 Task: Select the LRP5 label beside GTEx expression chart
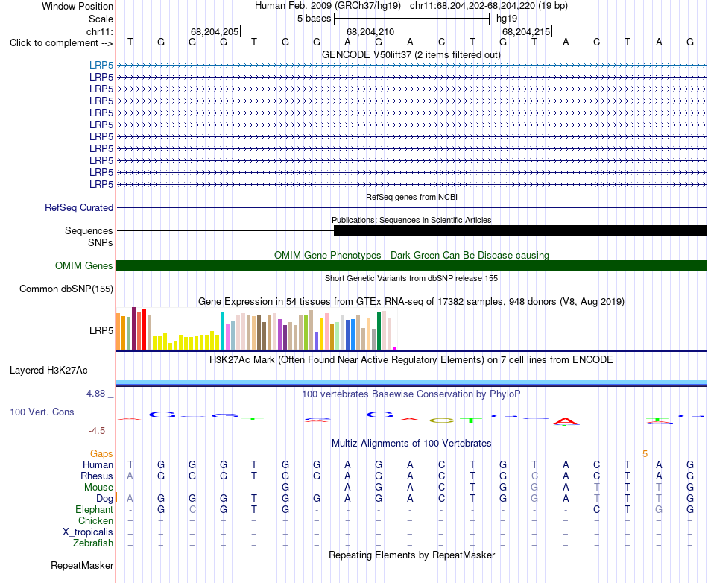(101, 330)
